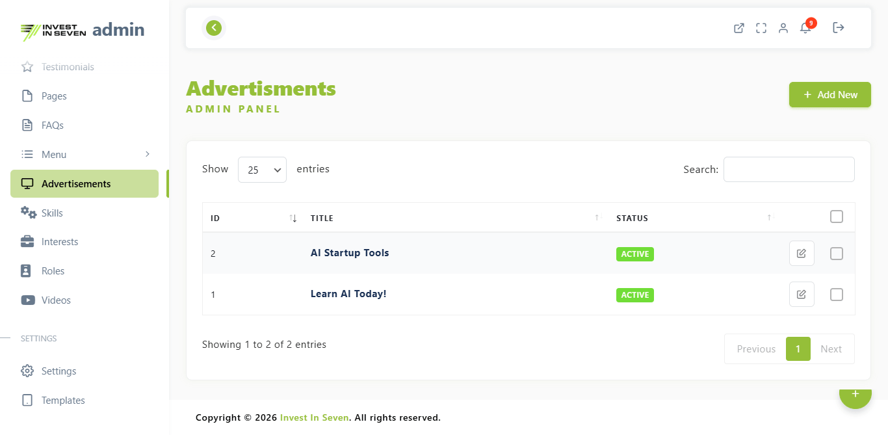Viewport: 888px width, 435px height.
Task: Open the Invest In Seven footer link
Action: coord(314,418)
